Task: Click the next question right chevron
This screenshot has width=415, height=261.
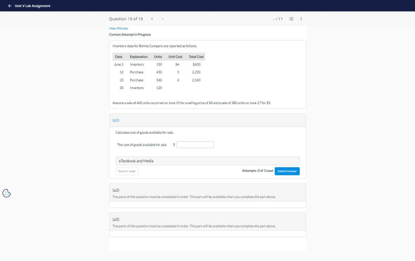Action: pos(163,19)
